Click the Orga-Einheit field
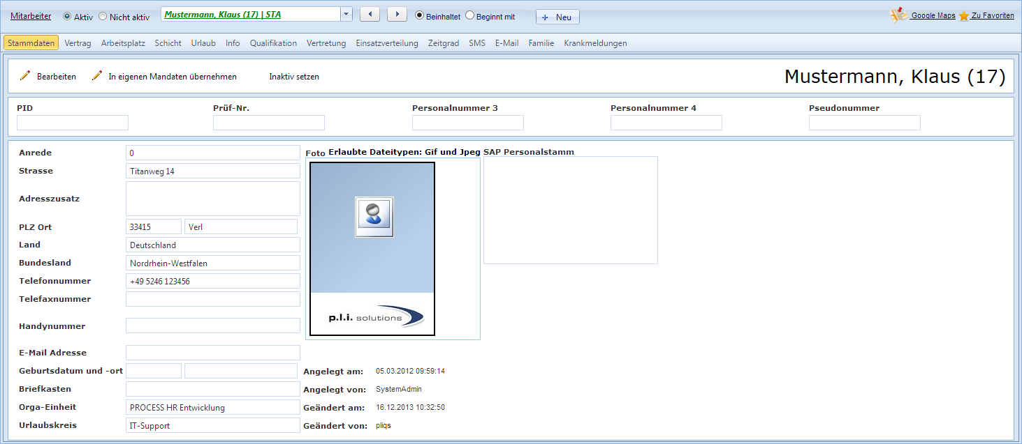Image resolution: width=1022 pixels, height=444 pixels. tap(213, 407)
